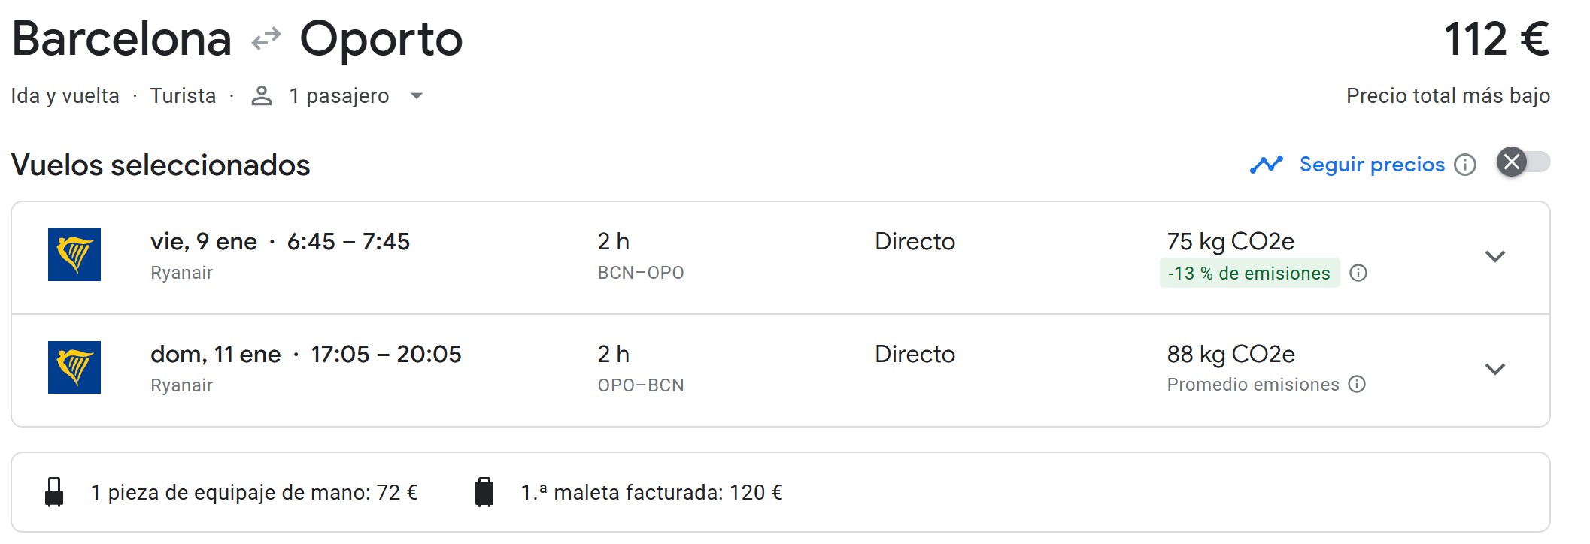Click the -13 % de emisiones badge
This screenshot has width=1590, height=544.
[x=1249, y=273]
